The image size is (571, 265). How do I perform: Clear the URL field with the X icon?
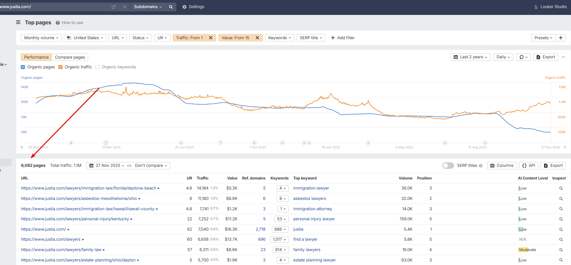point(125,7)
